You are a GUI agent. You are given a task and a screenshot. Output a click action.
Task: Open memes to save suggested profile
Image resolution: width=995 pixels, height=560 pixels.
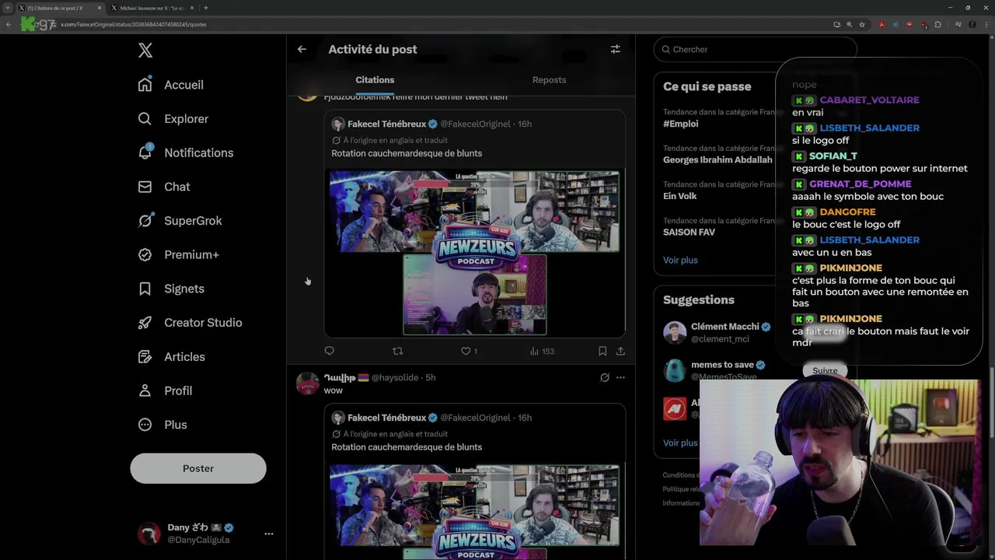[722, 365]
